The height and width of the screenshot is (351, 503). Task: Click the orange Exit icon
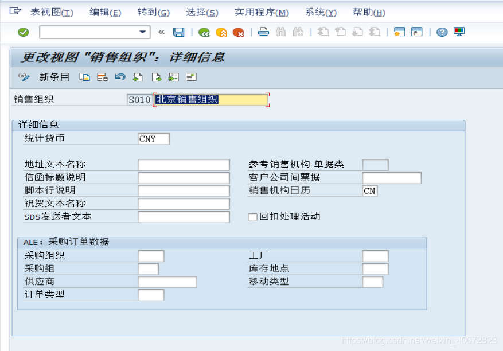tap(221, 32)
